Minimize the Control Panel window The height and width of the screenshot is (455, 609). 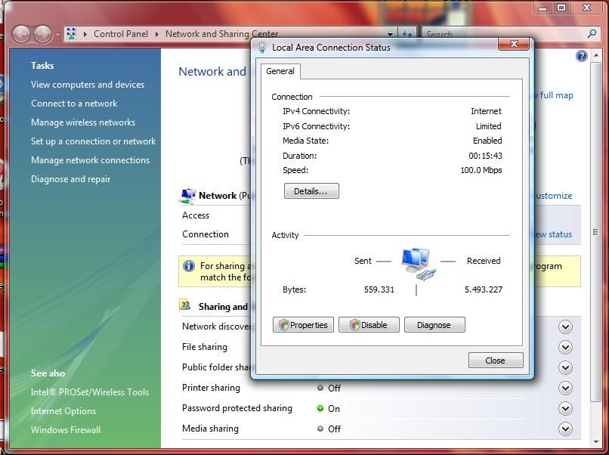pyautogui.click(x=543, y=8)
